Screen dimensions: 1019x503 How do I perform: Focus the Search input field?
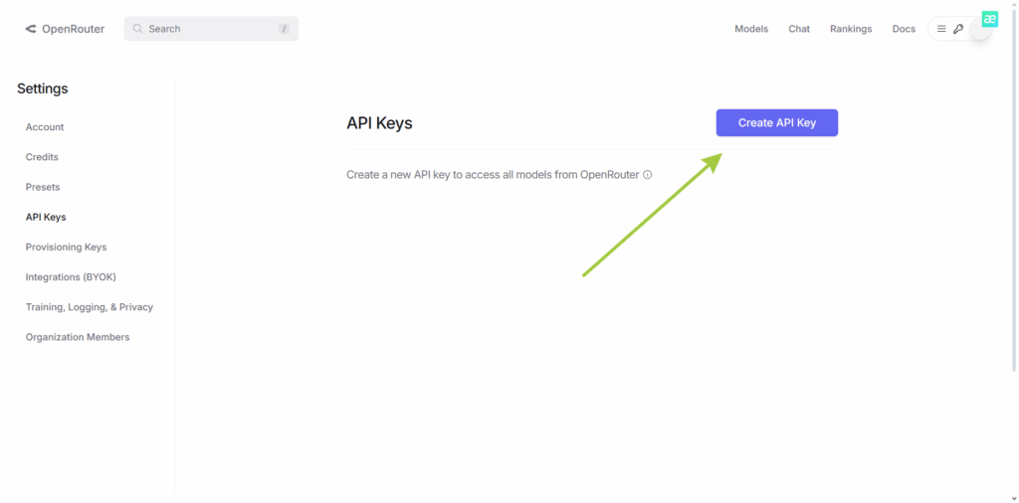tap(209, 29)
